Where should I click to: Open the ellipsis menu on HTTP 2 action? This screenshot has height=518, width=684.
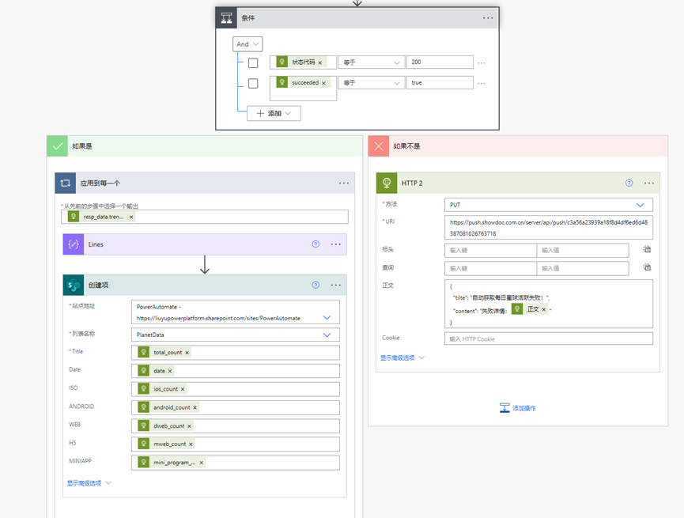click(649, 183)
